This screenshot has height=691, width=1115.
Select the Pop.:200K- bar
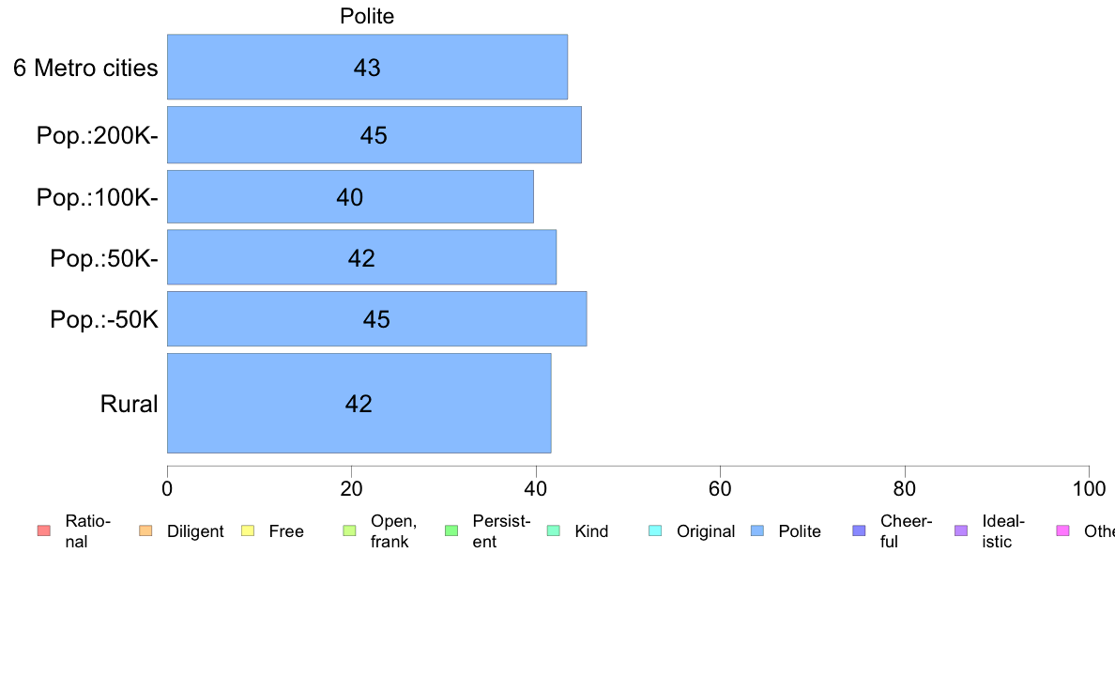pos(374,135)
